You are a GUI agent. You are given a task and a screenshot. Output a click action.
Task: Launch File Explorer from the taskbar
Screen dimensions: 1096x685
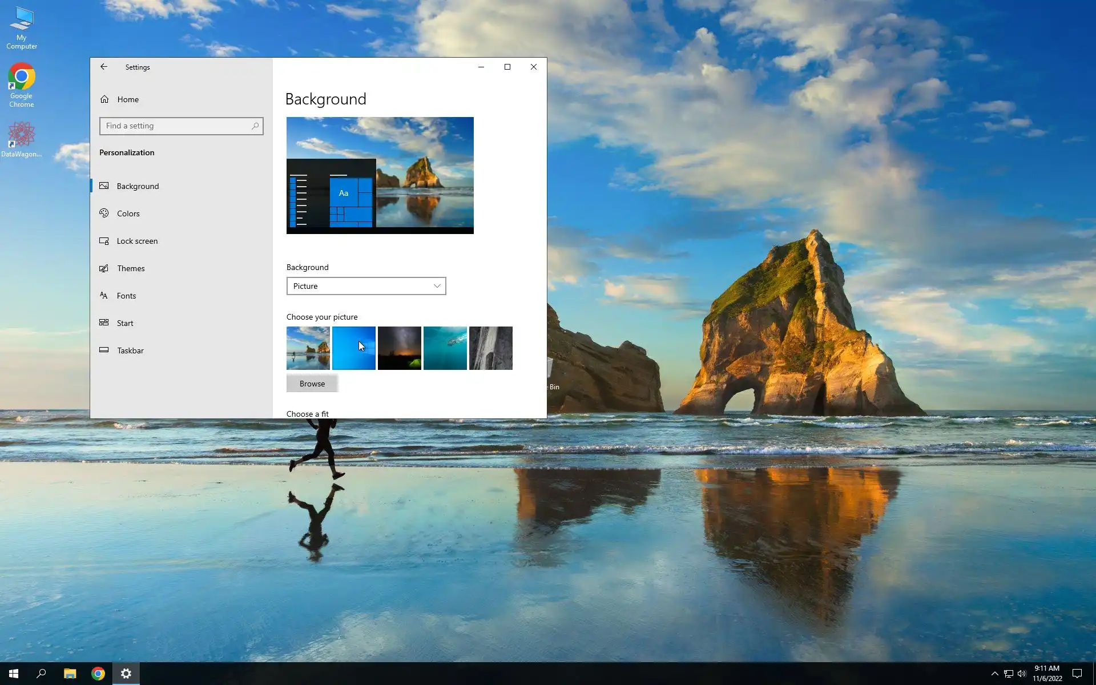[70, 674]
